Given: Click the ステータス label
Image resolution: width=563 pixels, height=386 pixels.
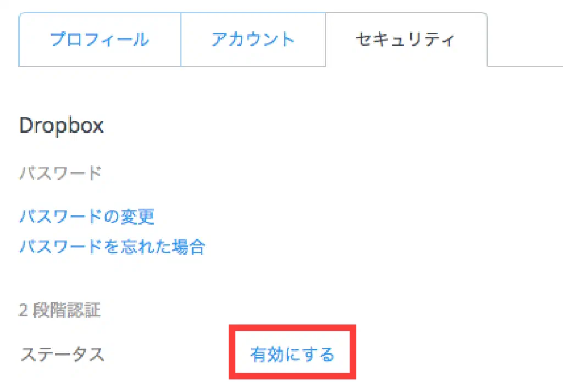Looking at the screenshot, I should tap(62, 355).
